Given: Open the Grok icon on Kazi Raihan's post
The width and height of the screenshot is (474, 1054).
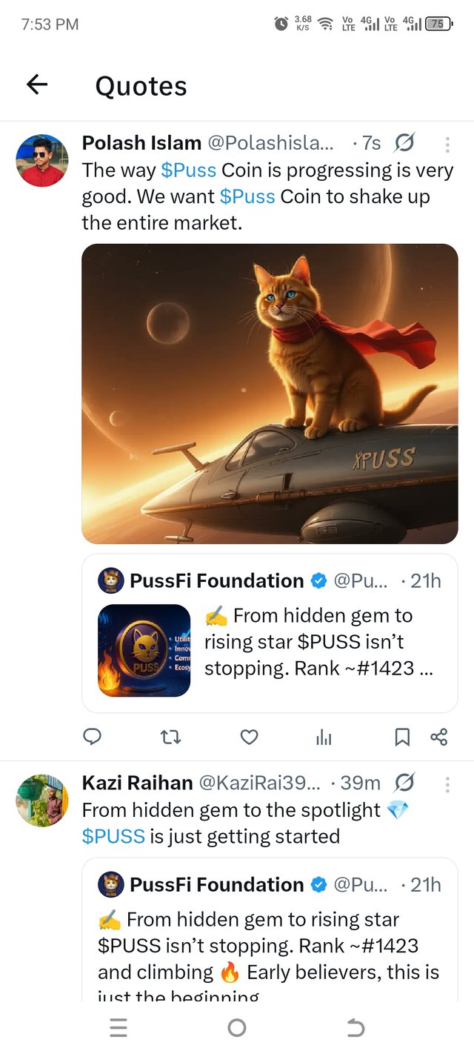Looking at the screenshot, I should click(x=404, y=783).
